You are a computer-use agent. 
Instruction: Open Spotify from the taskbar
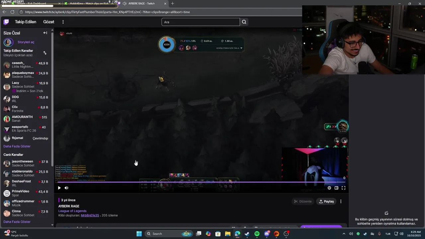[x=257, y=234]
